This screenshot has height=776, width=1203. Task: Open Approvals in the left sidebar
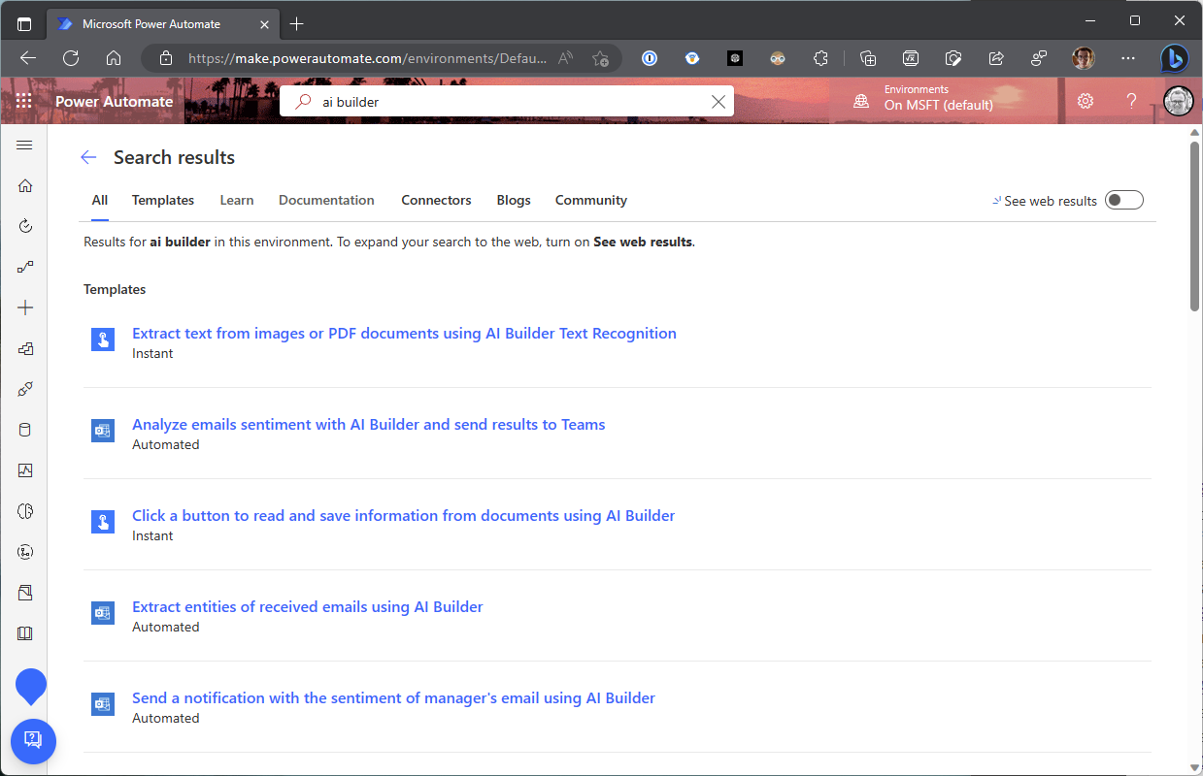[x=25, y=226]
